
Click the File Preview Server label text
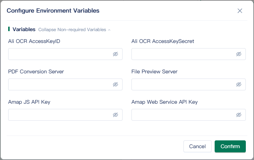(x=154, y=71)
